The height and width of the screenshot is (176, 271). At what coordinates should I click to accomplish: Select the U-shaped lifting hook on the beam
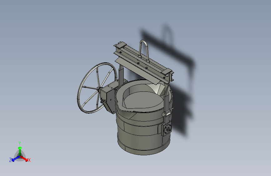click(x=144, y=51)
